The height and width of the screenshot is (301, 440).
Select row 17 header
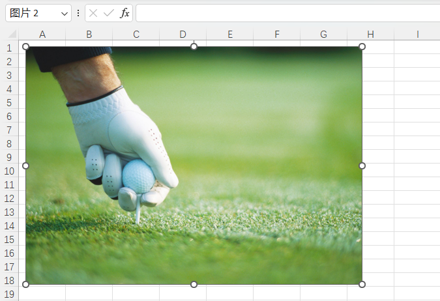click(x=9, y=267)
